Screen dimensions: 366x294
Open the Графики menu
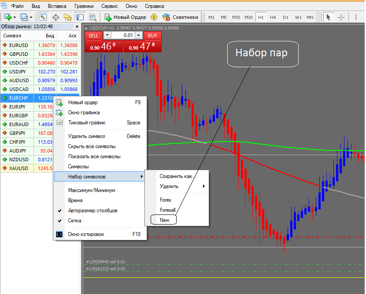pos(84,6)
